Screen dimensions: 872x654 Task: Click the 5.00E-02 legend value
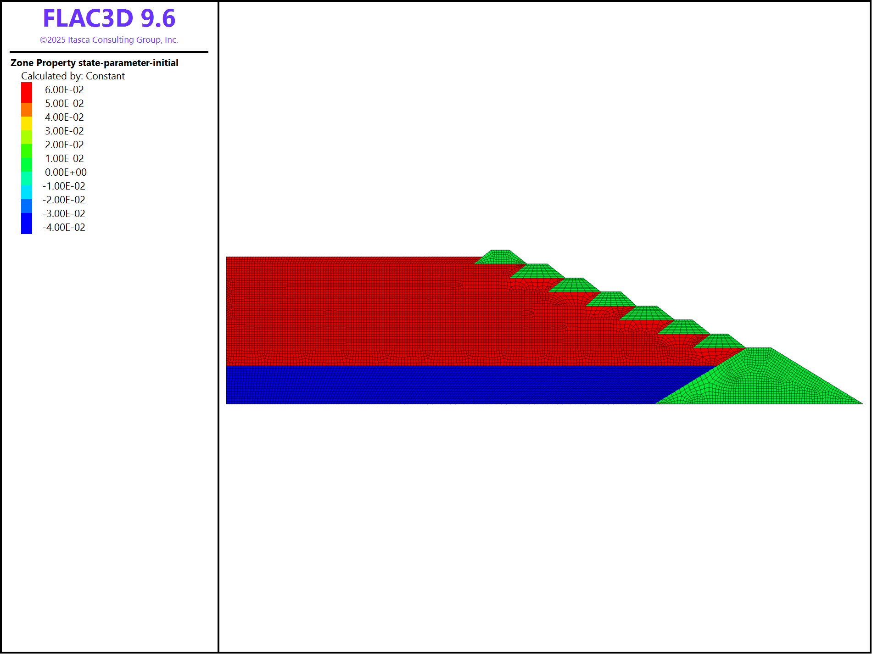point(64,104)
